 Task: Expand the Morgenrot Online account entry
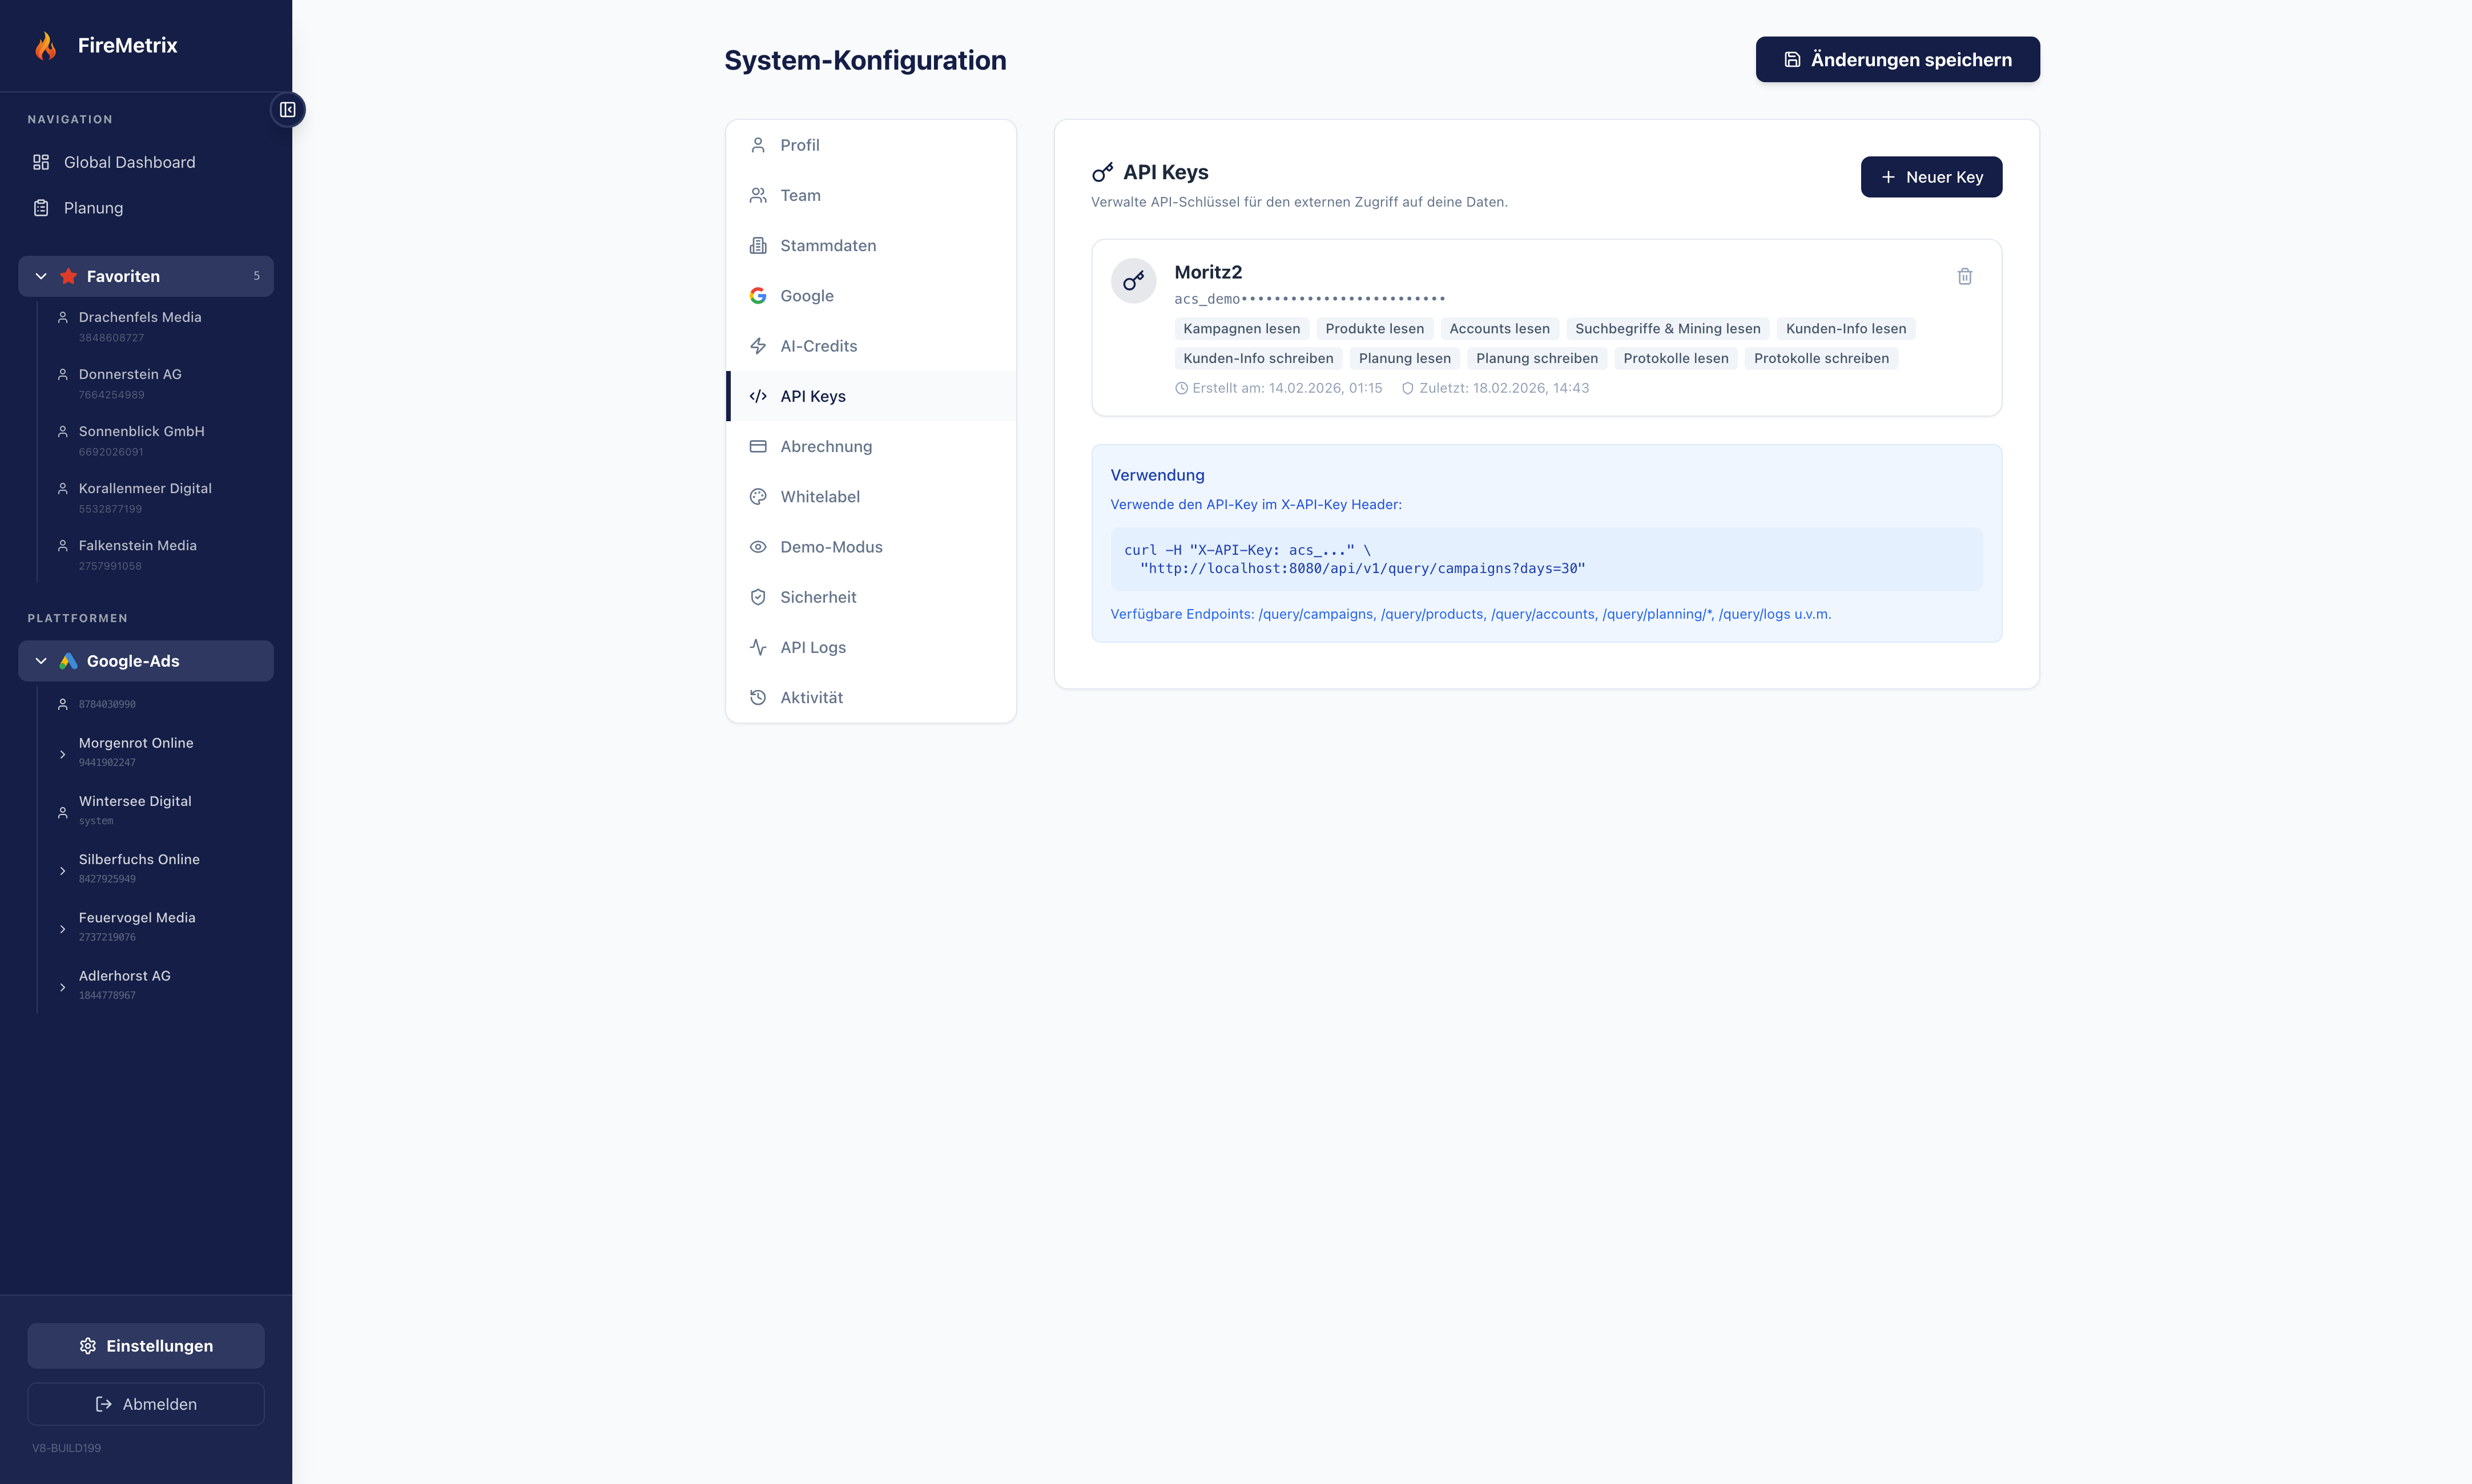pyautogui.click(x=63, y=754)
